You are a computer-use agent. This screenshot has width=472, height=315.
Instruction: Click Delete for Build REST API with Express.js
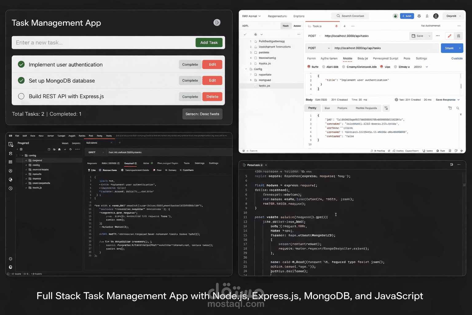[x=212, y=97]
